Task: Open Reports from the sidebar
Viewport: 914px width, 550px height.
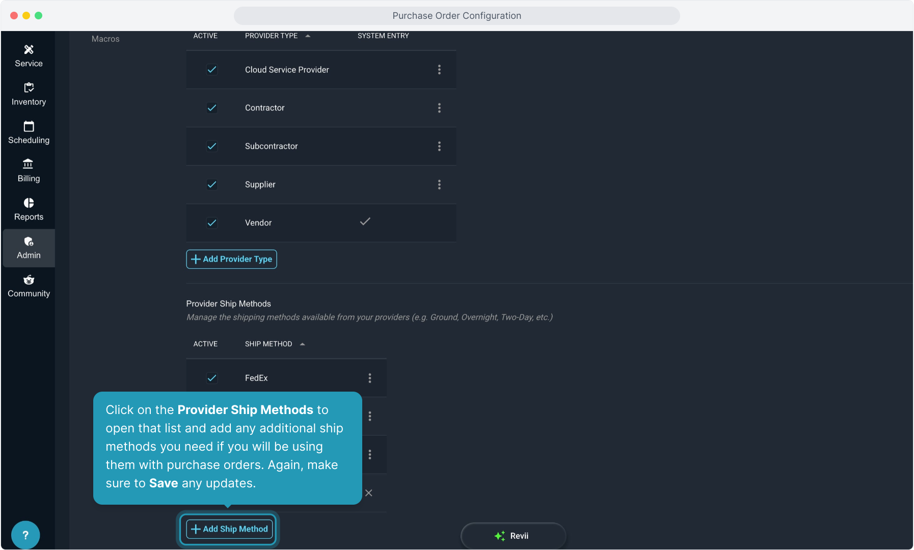Action: pyautogui.click(x=29, y=209)
